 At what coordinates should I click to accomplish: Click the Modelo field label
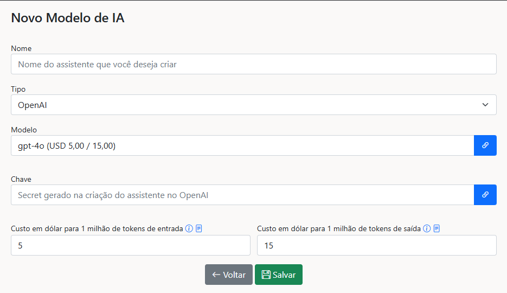[24, 130]
